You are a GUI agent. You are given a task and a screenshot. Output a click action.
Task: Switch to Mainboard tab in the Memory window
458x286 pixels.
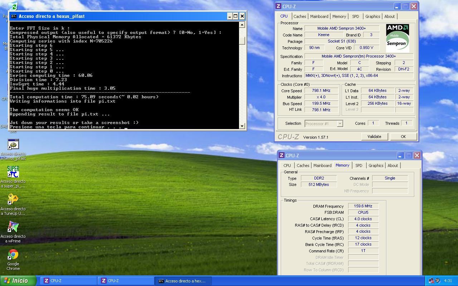(322, 166)
